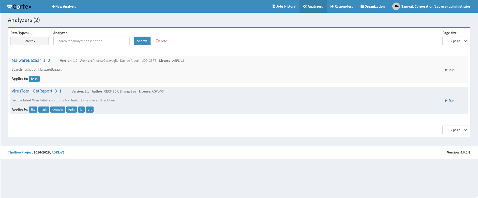Image resolution: width=478 pixels, height=198 pixels.
Task: Go to the Analyzers tab
Action: pyautogui.click(x=313, y=6)
